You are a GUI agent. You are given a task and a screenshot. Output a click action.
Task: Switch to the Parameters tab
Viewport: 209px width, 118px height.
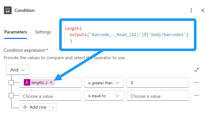pyautogui.click(x=16, y=32)
